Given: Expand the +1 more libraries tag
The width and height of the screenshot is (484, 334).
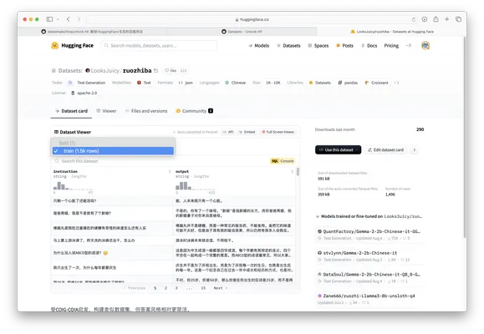Looking at the screenshot, I should 396,83.
